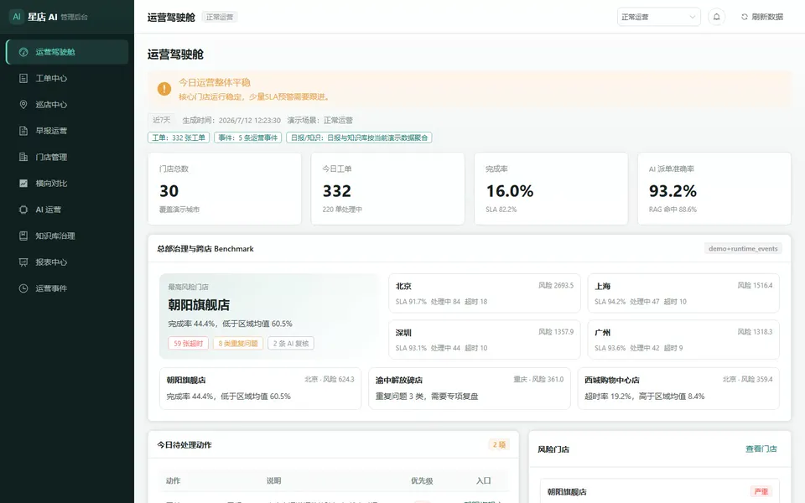
Task: Open the 渝中解放碑店 store card
Action: pos(470,388)
